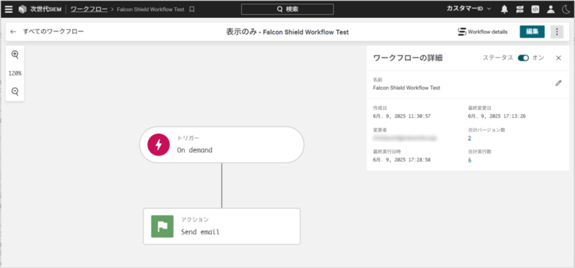Click the green flag action icon

point(162,226)
